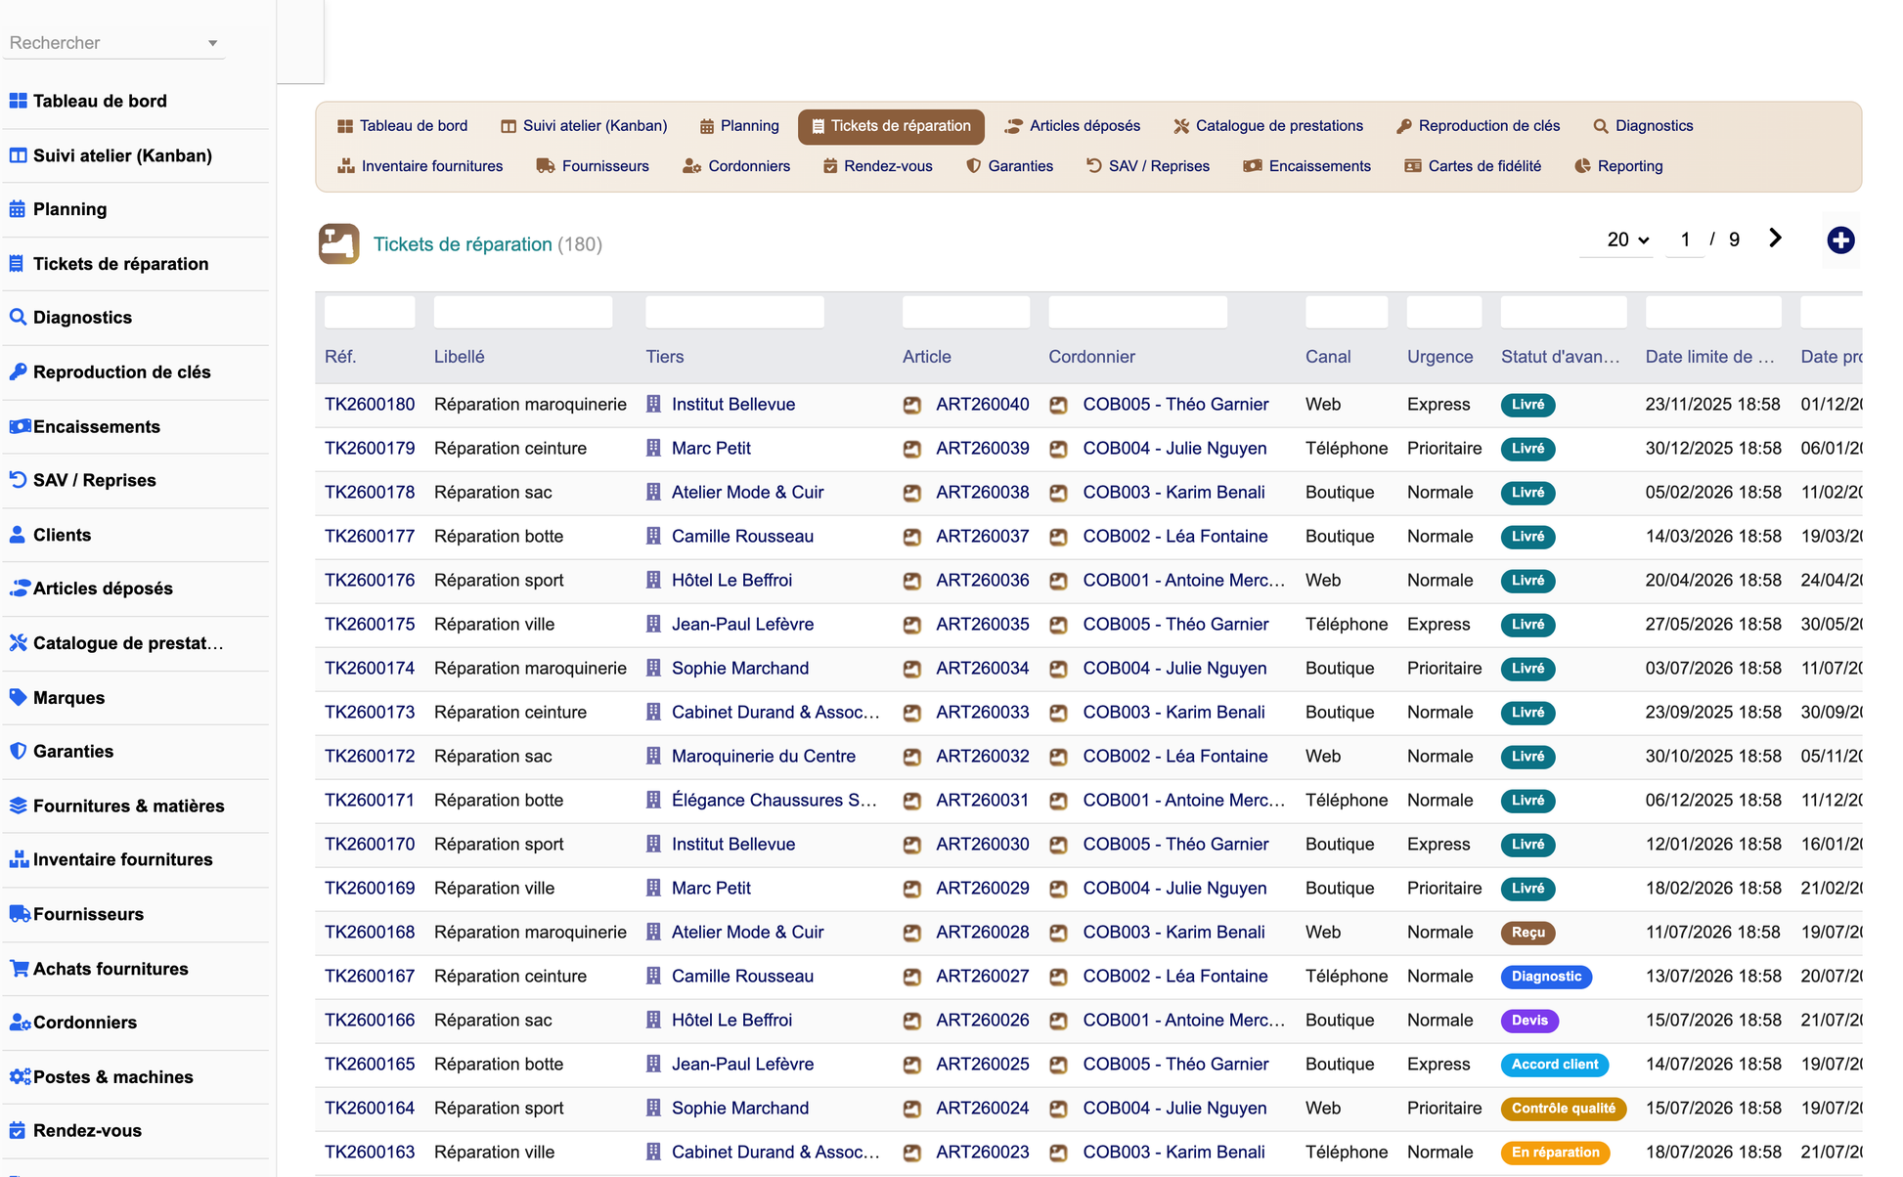Click article icon next to ART260039

911,449
